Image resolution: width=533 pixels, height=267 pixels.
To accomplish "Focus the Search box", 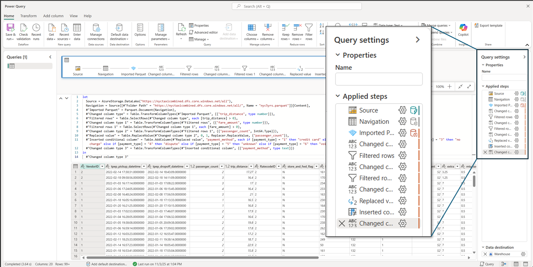I will click(x=297, y=6).
